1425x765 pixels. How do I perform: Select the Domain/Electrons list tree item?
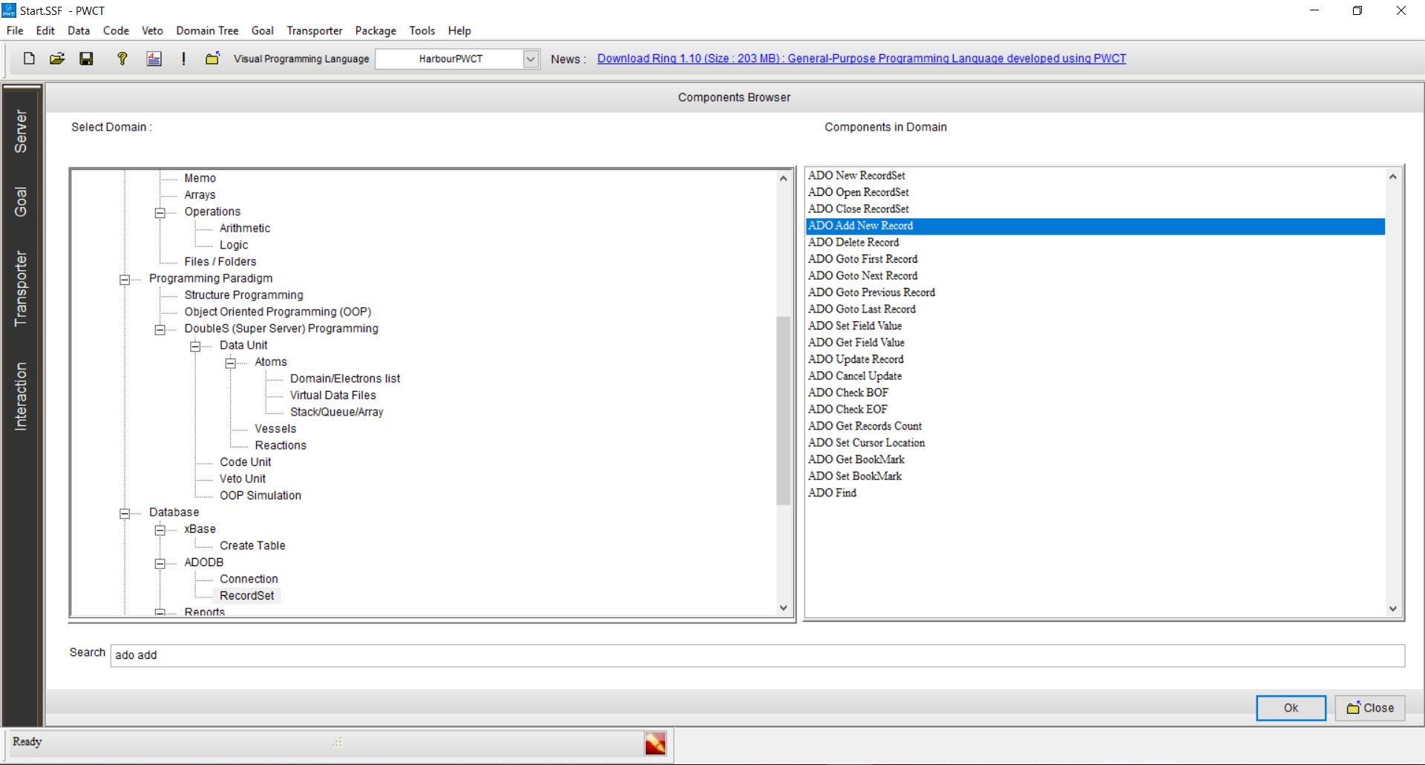click(345, 378)
